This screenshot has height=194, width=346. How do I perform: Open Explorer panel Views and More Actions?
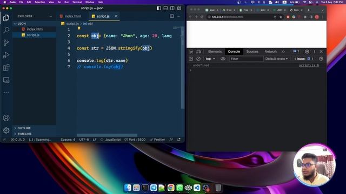(50, 16)
